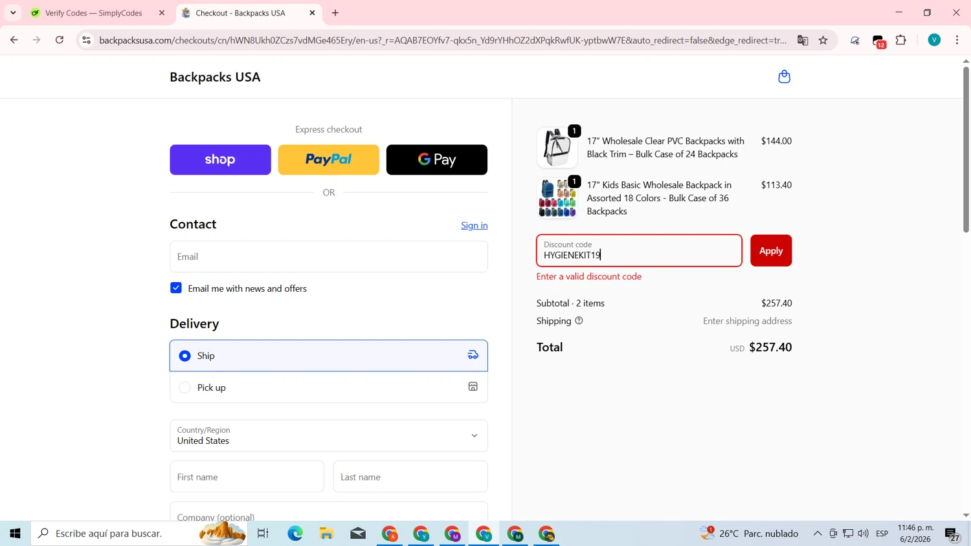Apply the discount code
The width and height of the screenshot is (971, 546).
tap(771, 250)
